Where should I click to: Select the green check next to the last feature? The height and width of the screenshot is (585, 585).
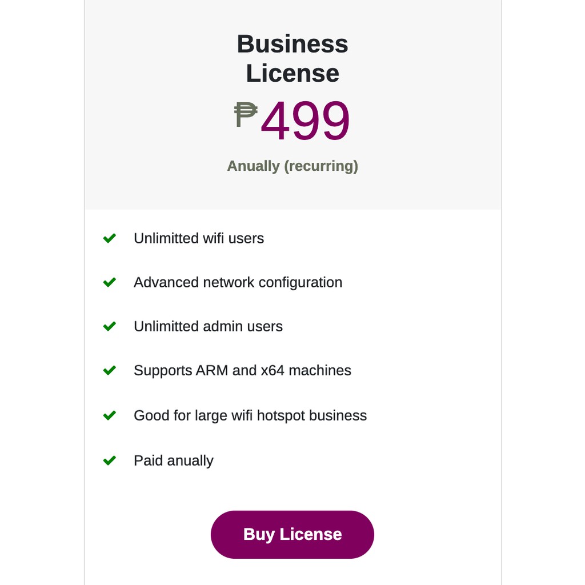[x=109, y=460]
